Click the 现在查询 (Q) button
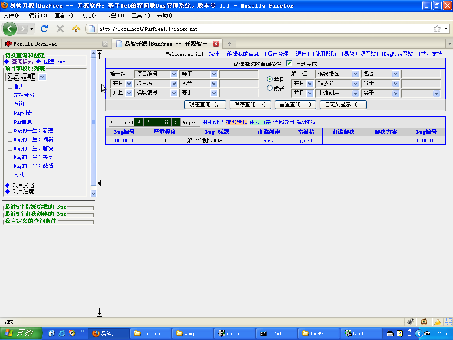This screenshot has height=340, width=453. coord(205,104)
